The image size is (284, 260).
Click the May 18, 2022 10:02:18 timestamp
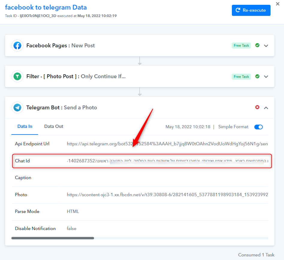(x=188, y=127)
